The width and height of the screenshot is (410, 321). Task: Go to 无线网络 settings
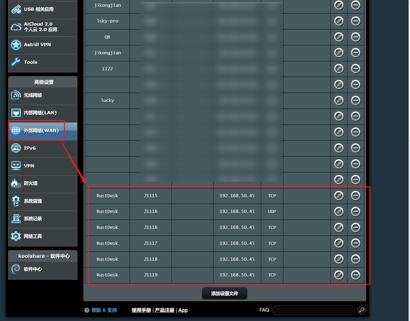point(43,95)
